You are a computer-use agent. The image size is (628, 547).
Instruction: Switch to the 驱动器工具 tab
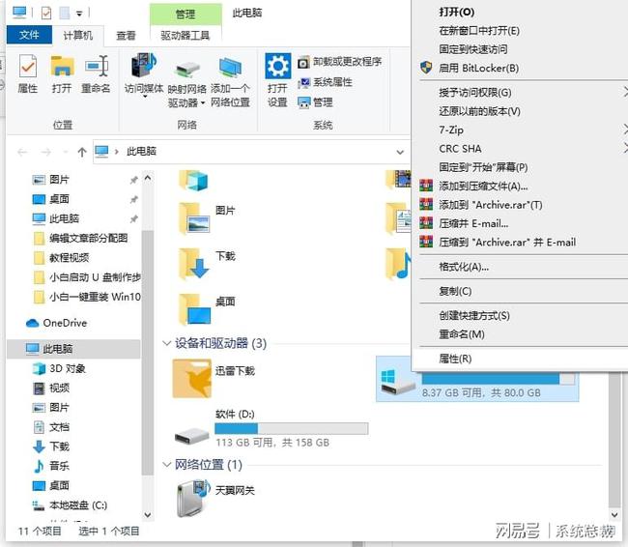[186, 36]
